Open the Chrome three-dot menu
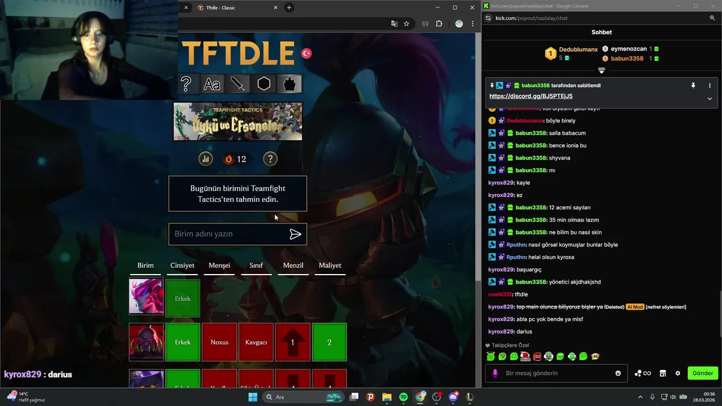 (473, 24)
